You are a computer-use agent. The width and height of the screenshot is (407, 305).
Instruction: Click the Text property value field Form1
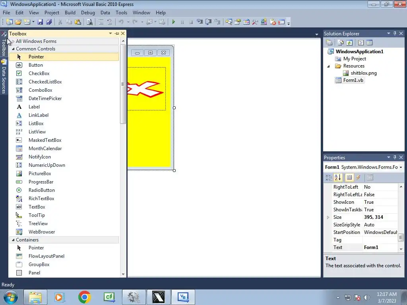[380, 247]
